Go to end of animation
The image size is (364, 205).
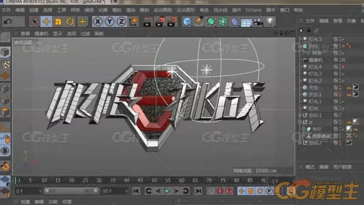pos(198,191)
